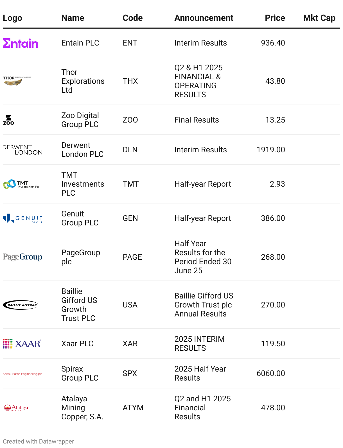This screenshot has height=448, width=343.
Task: Click the ZOO ticker code
Action: click(x=130, y=120)
